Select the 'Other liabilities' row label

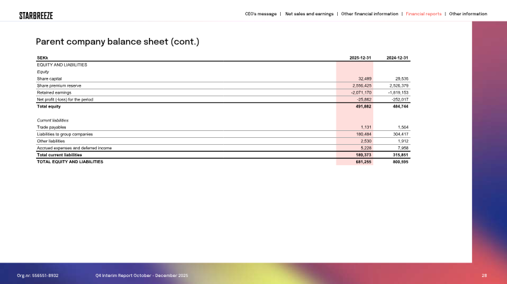coord(51,141)
